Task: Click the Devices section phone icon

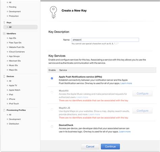Action: (4, 76)
